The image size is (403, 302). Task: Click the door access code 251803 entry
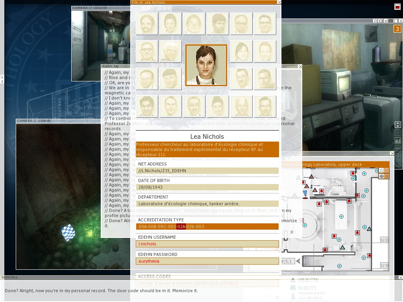point(207,283)
